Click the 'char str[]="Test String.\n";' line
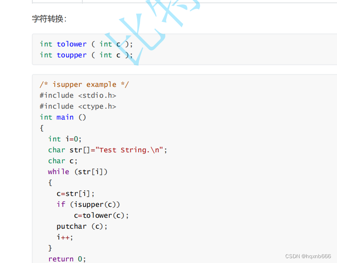Viewport: 337px width, 263px height. [107, 150]
